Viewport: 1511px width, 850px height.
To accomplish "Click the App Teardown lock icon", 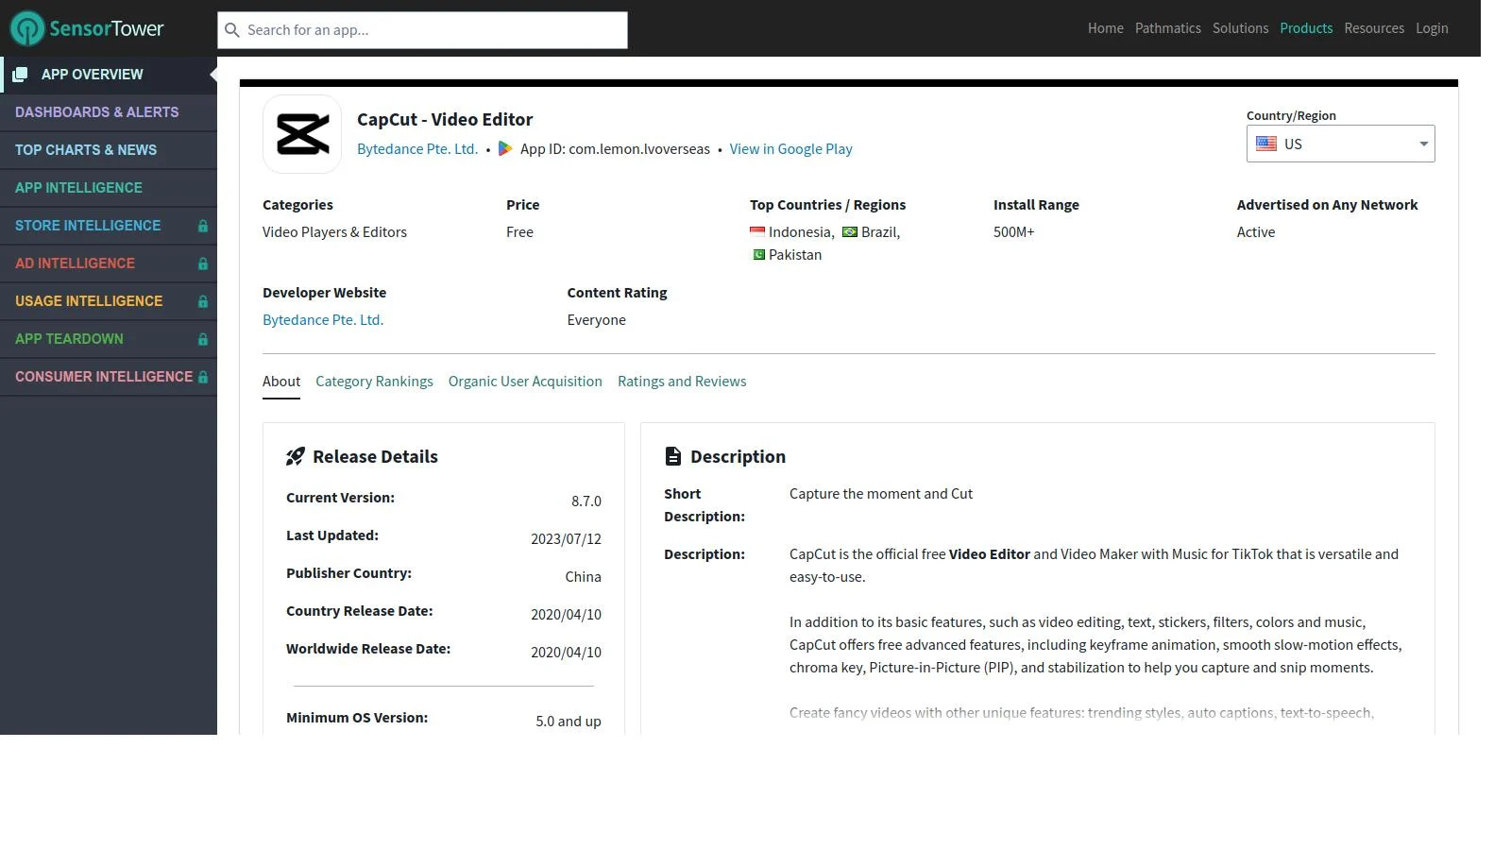I will [x=202, y=339].
